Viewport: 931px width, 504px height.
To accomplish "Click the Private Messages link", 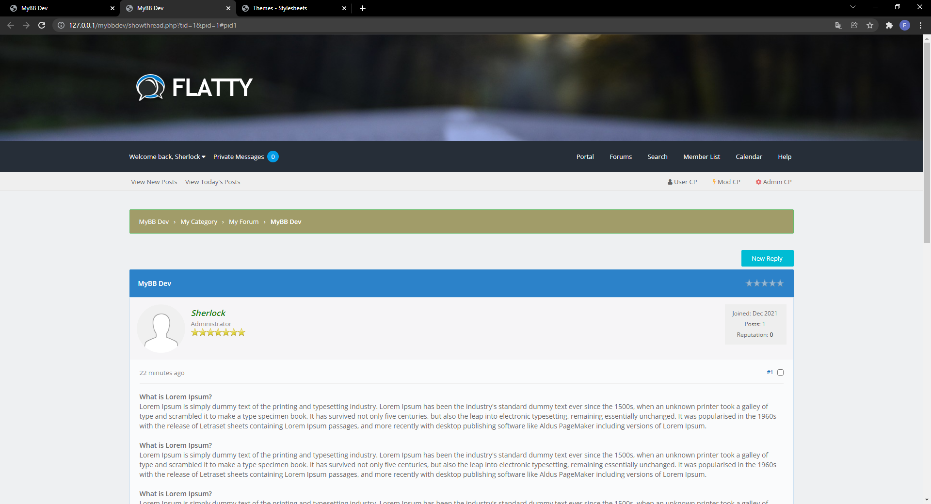I will [239, 157].
